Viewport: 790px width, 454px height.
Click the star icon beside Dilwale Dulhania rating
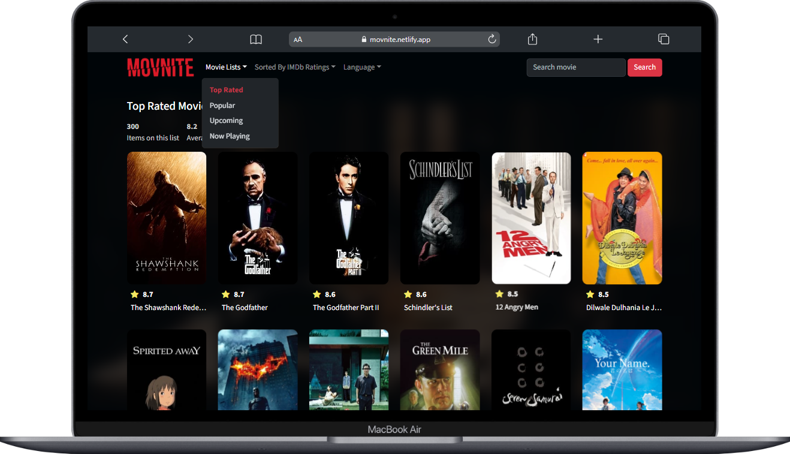(x=590, y=294)
